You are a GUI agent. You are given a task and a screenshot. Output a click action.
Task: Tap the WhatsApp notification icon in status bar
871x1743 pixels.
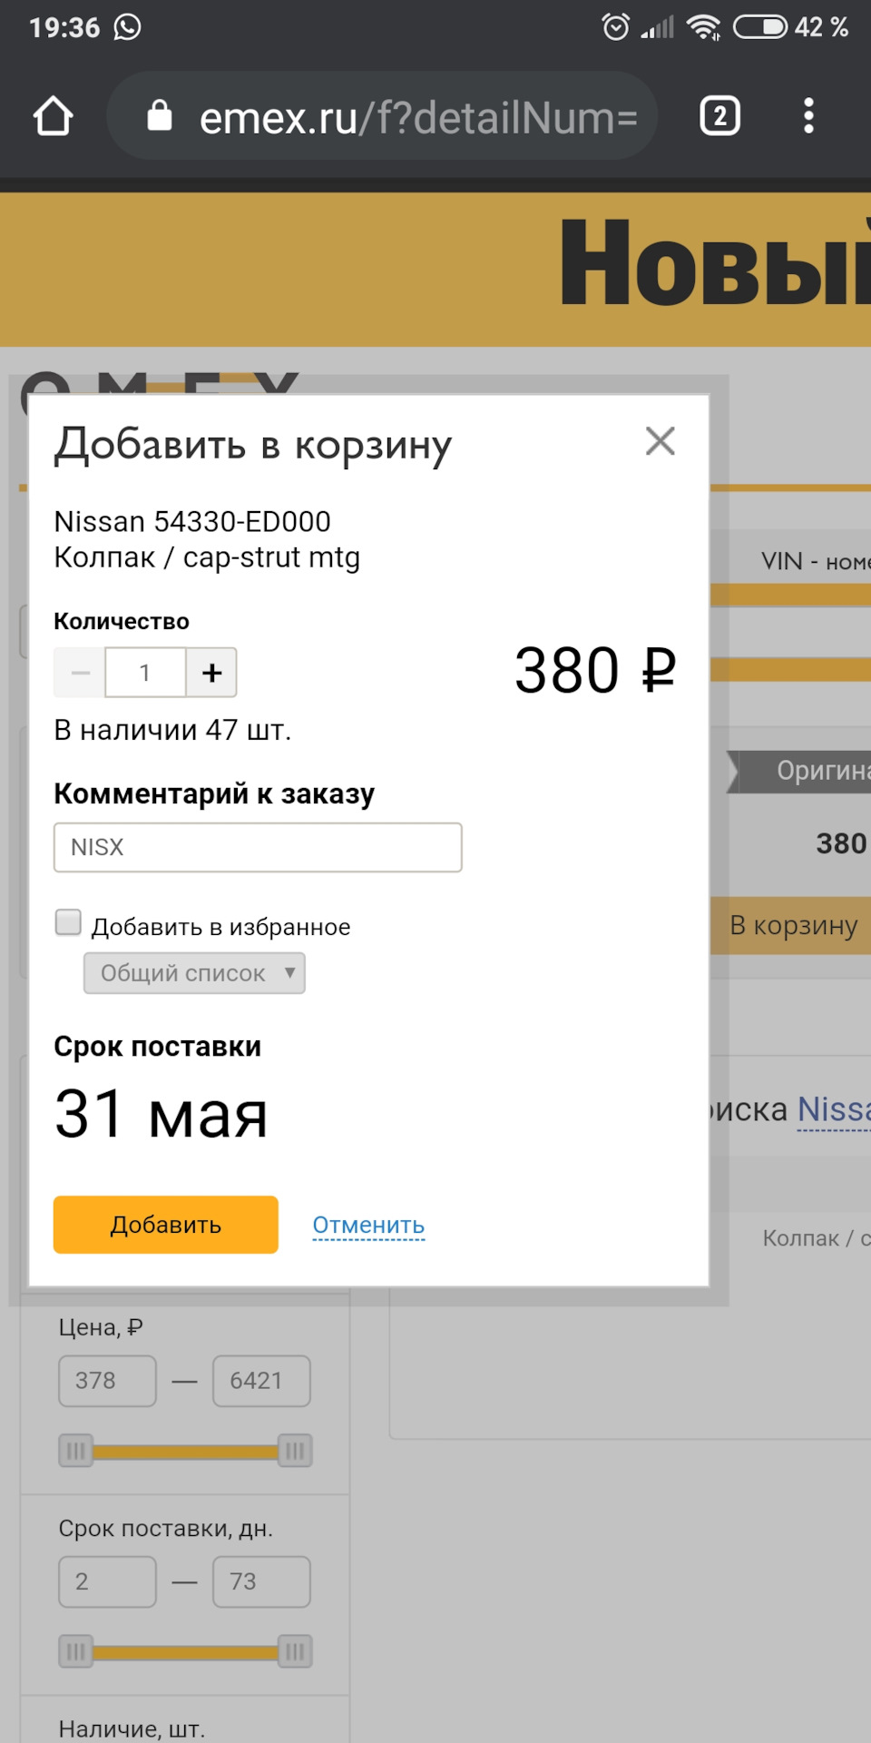pos(127,27)
